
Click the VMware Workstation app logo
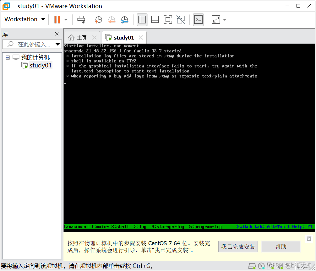7,6
